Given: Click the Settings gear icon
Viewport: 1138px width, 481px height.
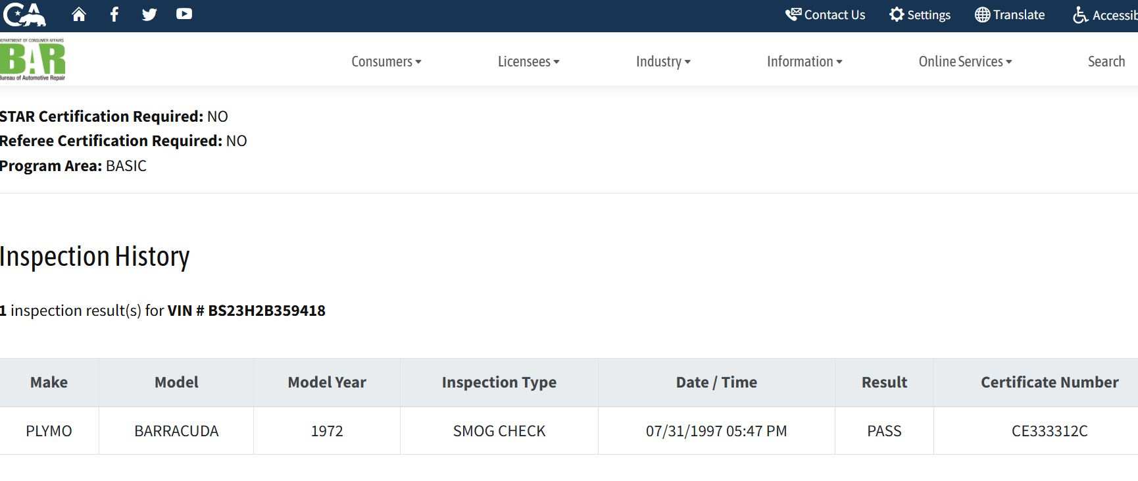Looking at the screenshot, I should tap(897, 14).
